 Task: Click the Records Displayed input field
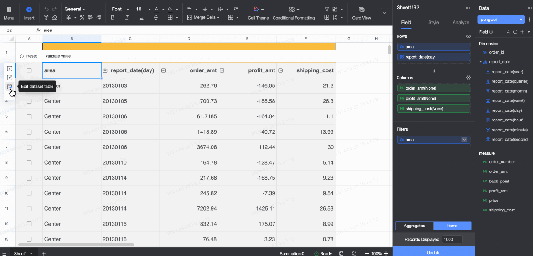coord(452,239)
